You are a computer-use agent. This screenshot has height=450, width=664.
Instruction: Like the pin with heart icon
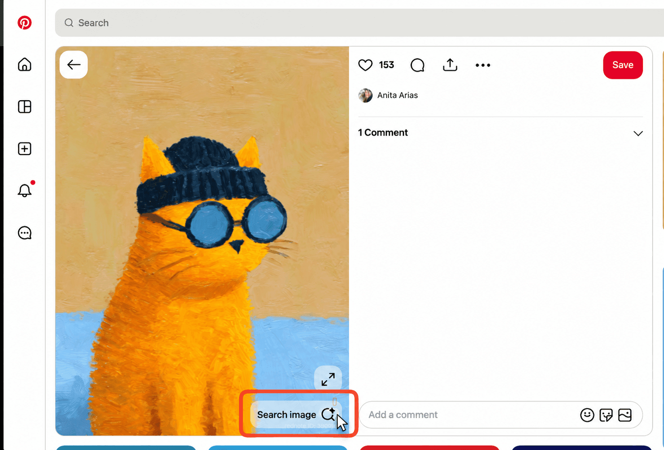(365, 65)
